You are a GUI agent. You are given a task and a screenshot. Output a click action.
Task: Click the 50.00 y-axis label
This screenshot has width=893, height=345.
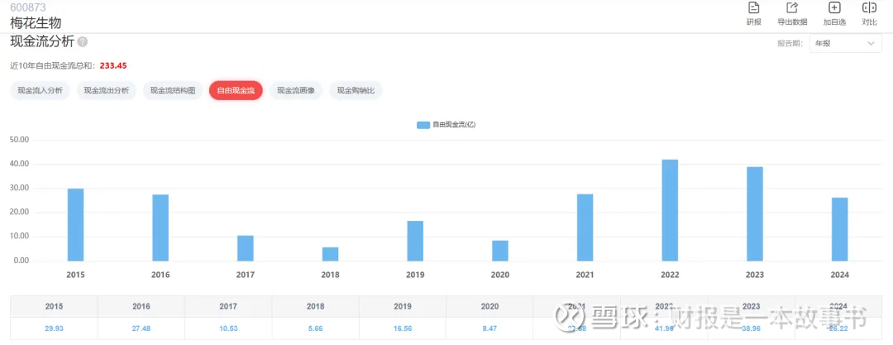[21, 140]
